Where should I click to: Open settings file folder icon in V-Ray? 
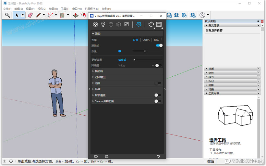point(96,156)
